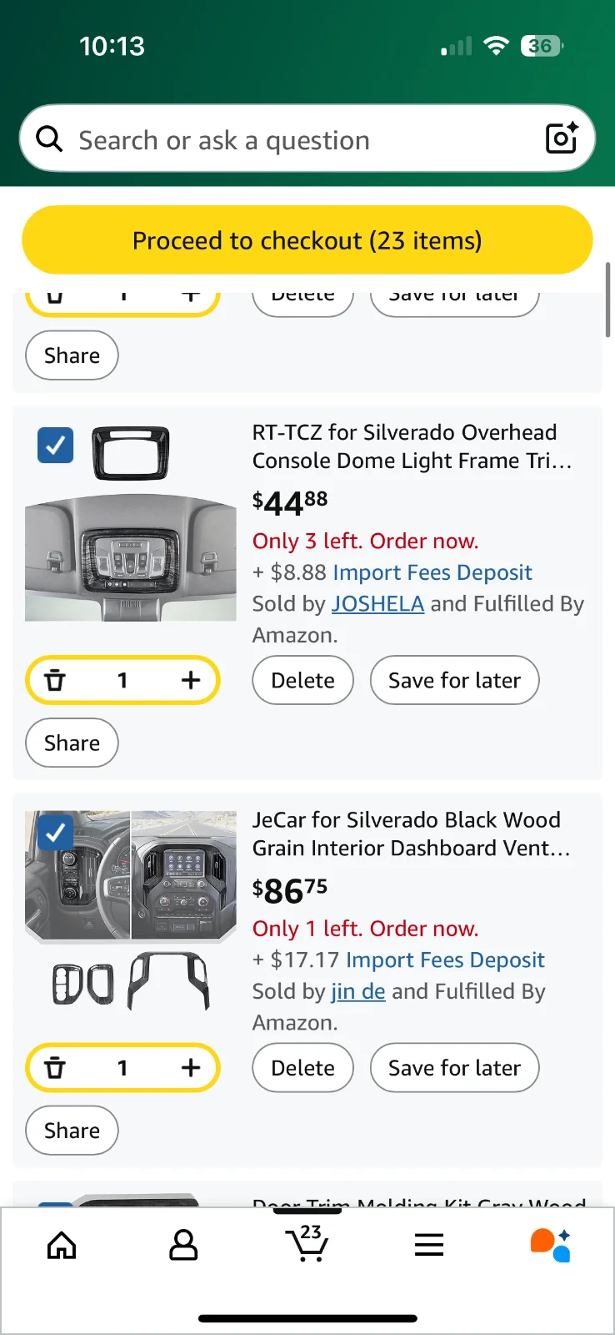Tap the search magnifier icon
The width and height of the screenshot is (615, 1335).
pos(50,139)
